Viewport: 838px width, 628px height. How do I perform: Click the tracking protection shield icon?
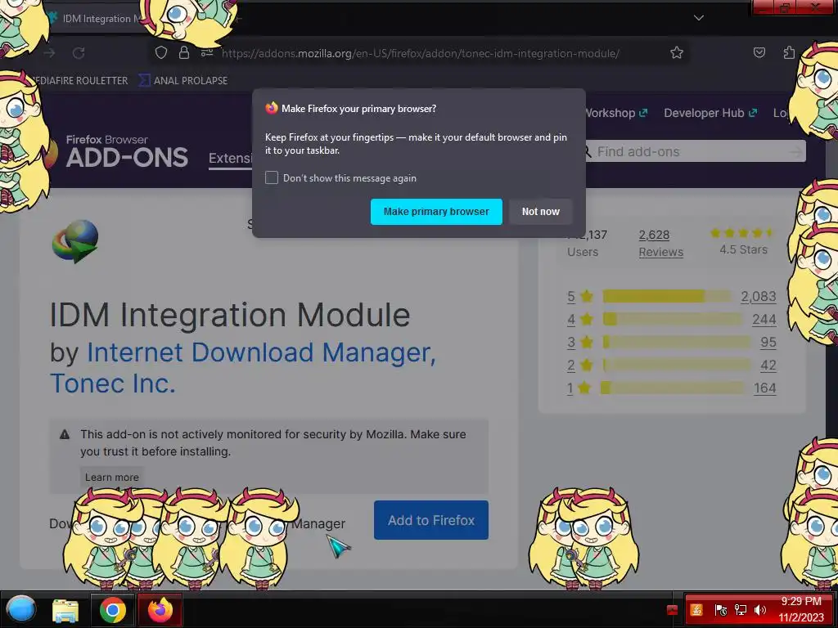(161, 53)
